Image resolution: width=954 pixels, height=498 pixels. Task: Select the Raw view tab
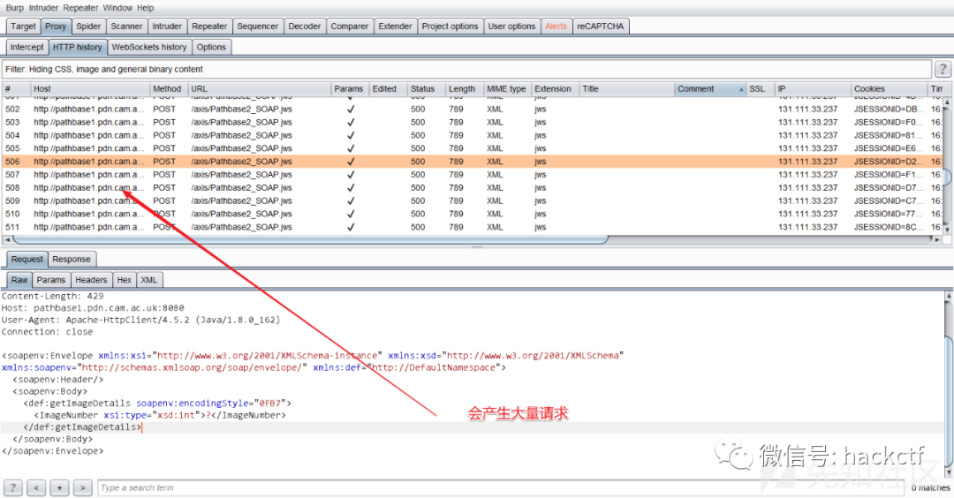point(19,280)
